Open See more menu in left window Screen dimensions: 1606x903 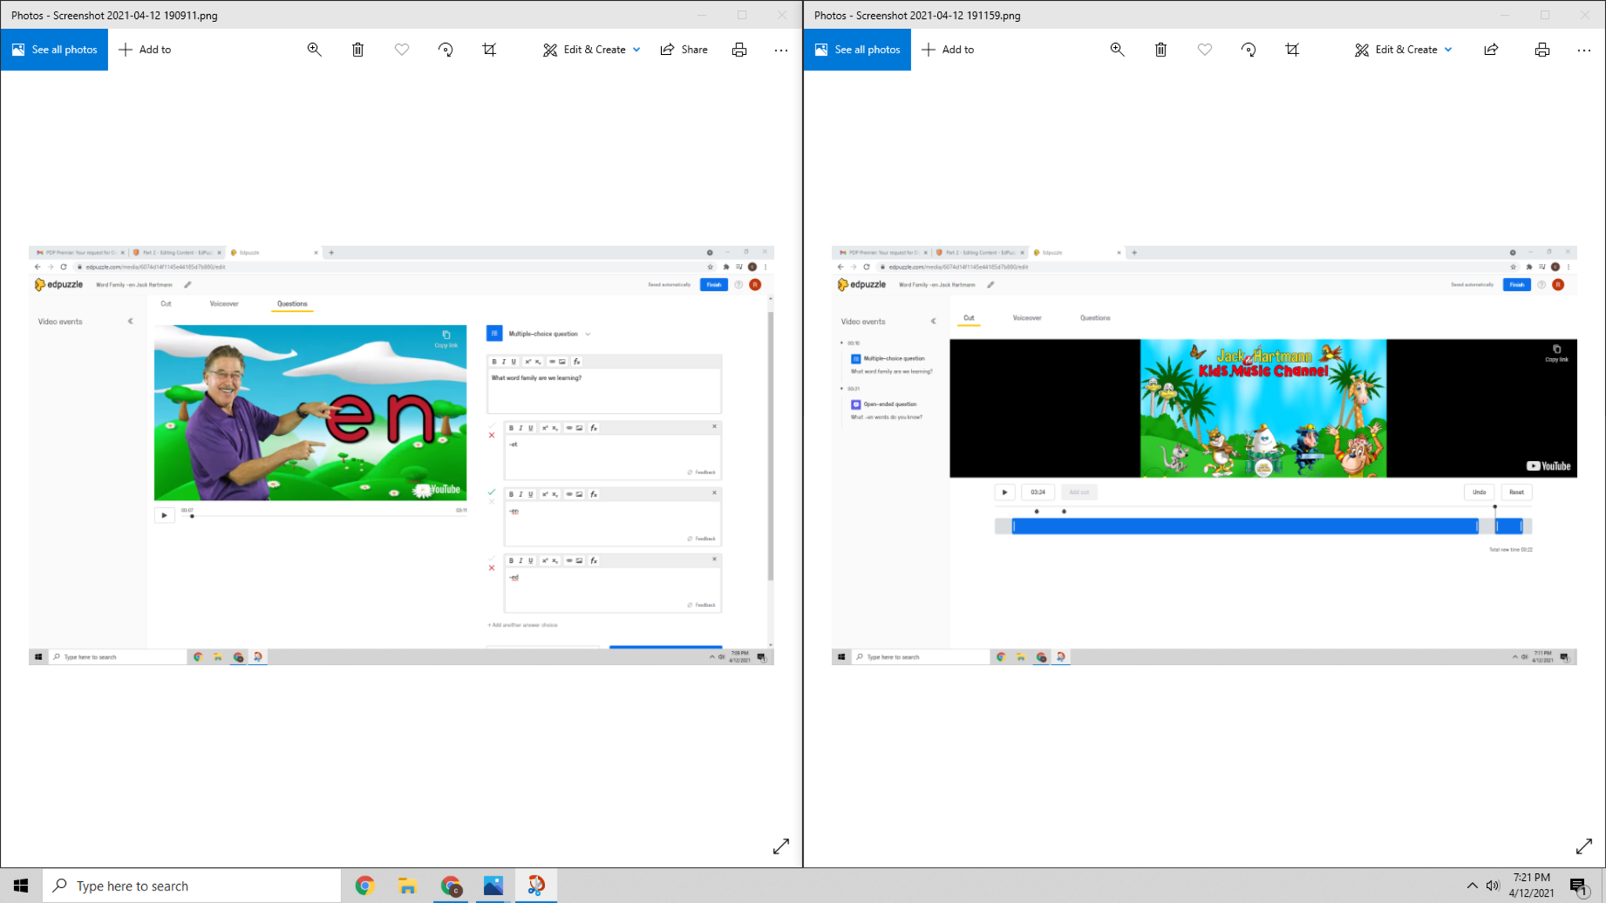(781, 49)
